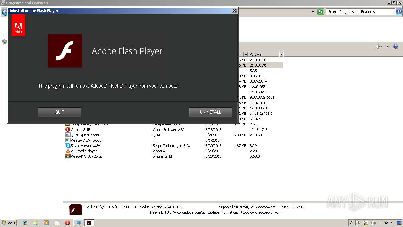Close the Uninstall Adobe Flash Player dialog
The image size is (403, 227).
click(x=234, y=10)
